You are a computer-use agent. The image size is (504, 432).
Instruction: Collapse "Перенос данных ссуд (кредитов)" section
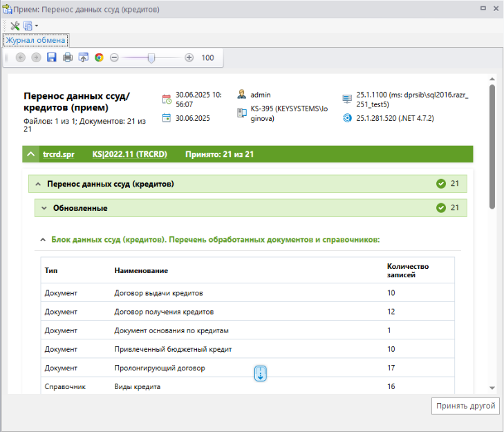pyautogui.click(x=37, y=184)
